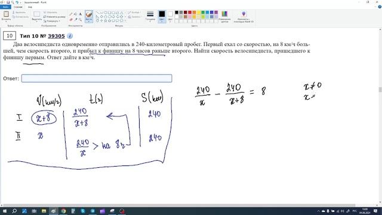Click Resize image button

point(54,17)
